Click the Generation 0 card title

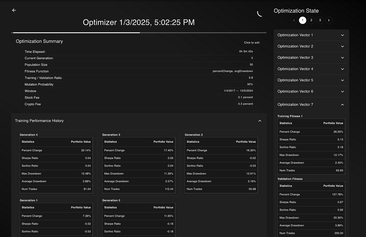[x=111, y=200]
